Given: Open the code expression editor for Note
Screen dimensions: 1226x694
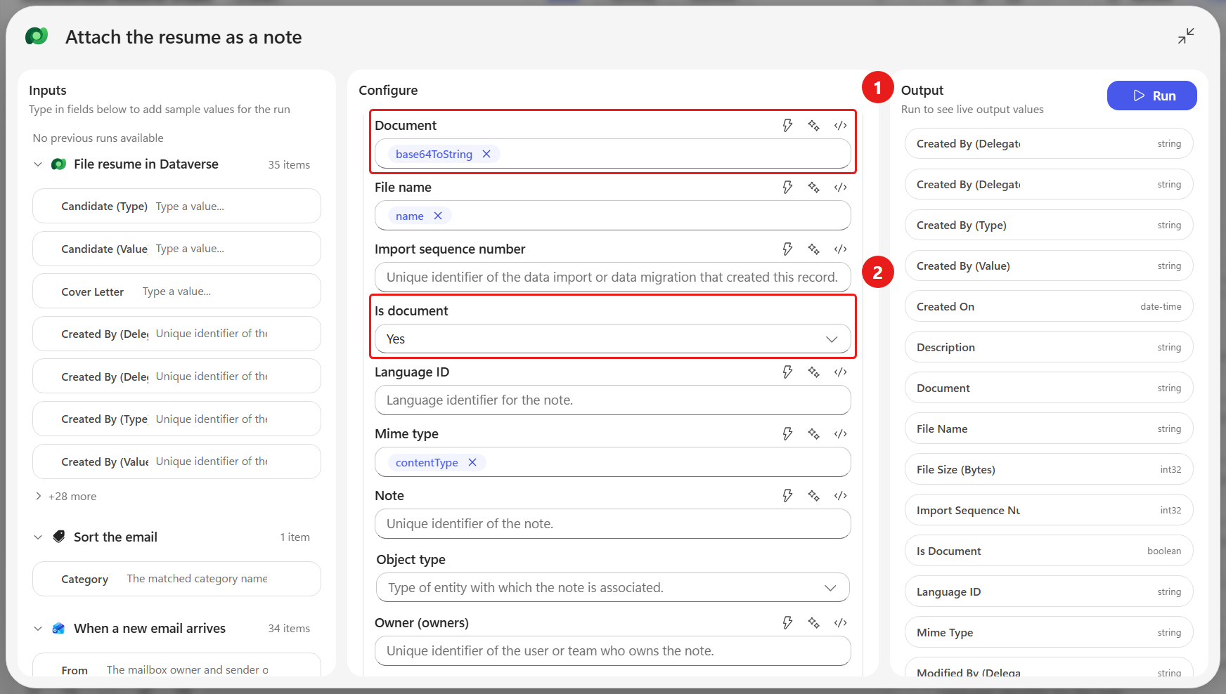Looking at the screenshot, I should (x=841, y=496).
